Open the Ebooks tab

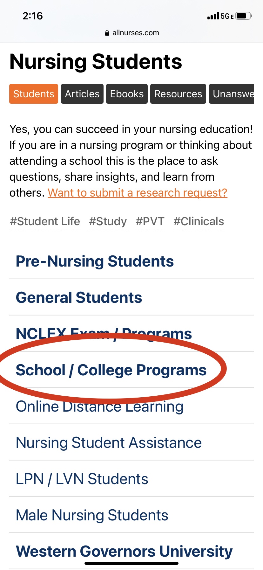[x=127, y=94]
